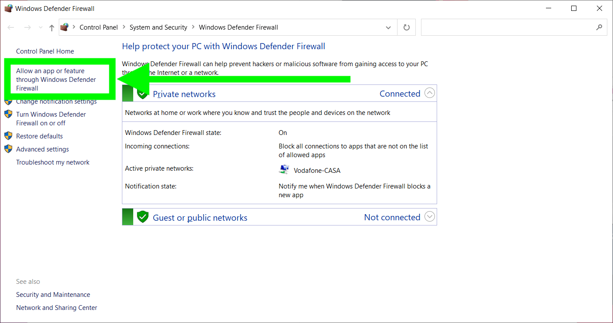Select Control Panel in the breadcrumb
Screen dimensions: 613x323
pos(99,27)
